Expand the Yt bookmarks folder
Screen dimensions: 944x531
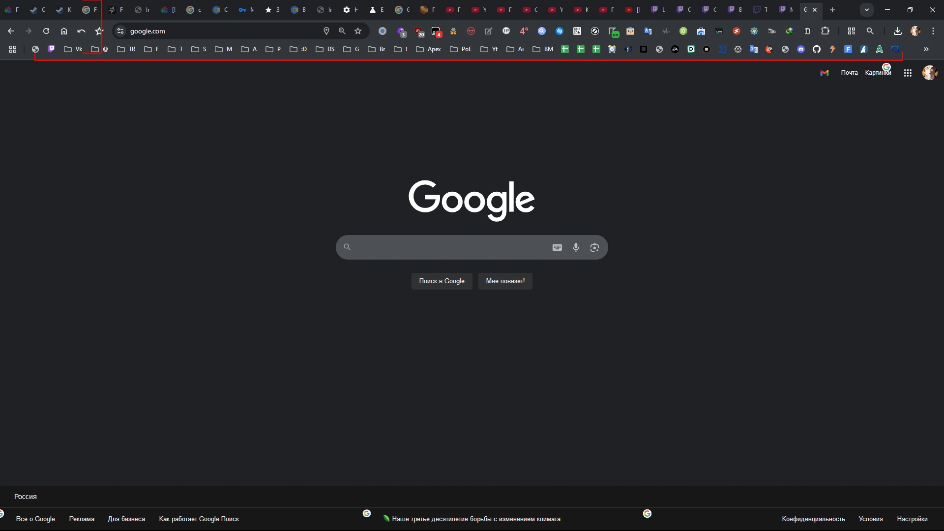489,49
